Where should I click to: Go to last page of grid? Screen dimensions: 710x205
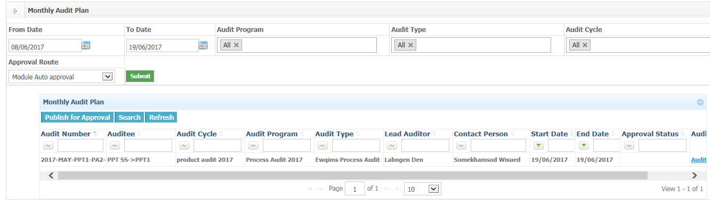coord(398,189)
